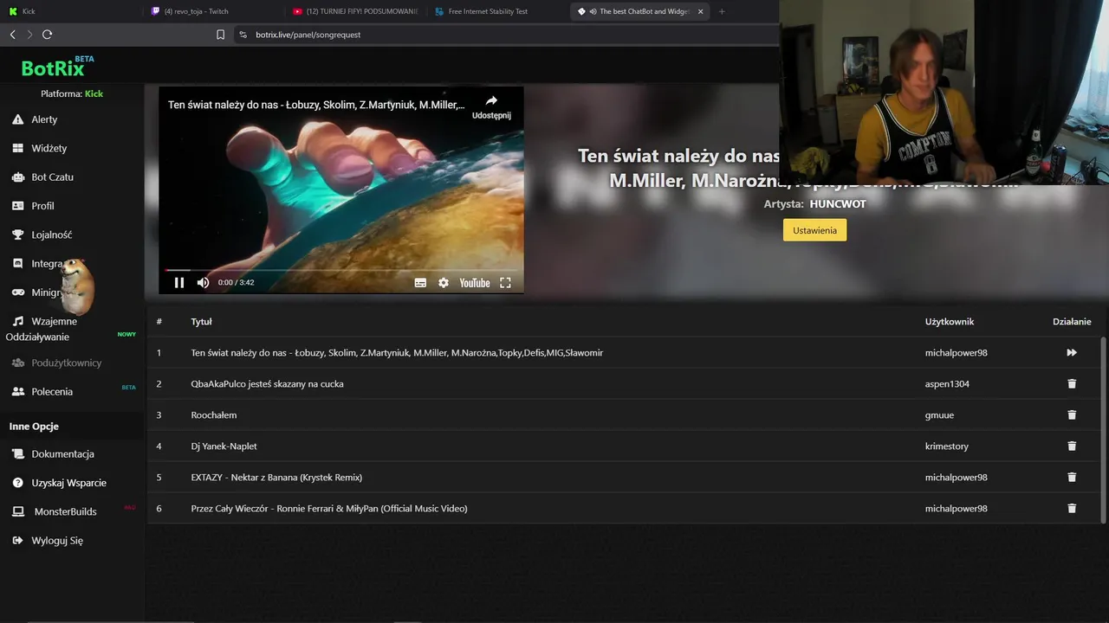1109x623 pixels.
Task: Delete Dj Yanek-Naplet from queue
Action: click(x=1072, y=446)
